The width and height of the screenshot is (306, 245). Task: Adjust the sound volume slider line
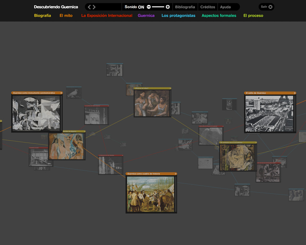click(158, 7)
